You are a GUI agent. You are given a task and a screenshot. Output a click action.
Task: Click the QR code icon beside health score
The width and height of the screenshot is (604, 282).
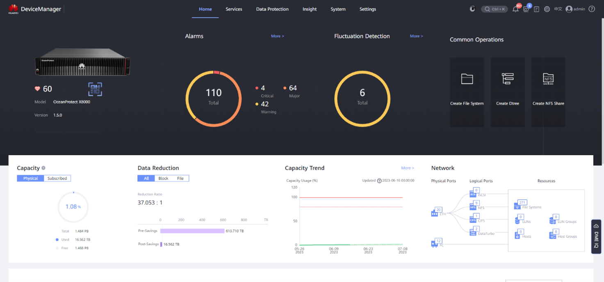pos(95,89)
